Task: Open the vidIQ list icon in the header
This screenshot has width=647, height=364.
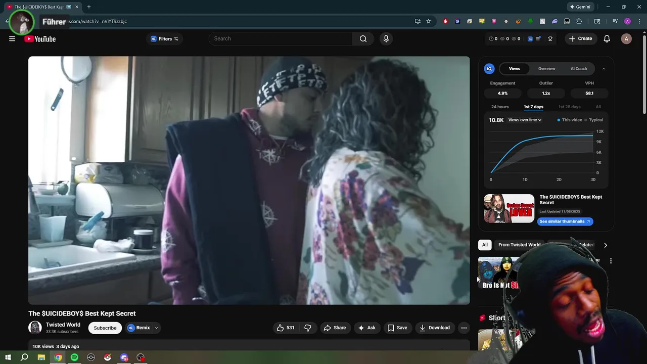Action: click(538, 39)
